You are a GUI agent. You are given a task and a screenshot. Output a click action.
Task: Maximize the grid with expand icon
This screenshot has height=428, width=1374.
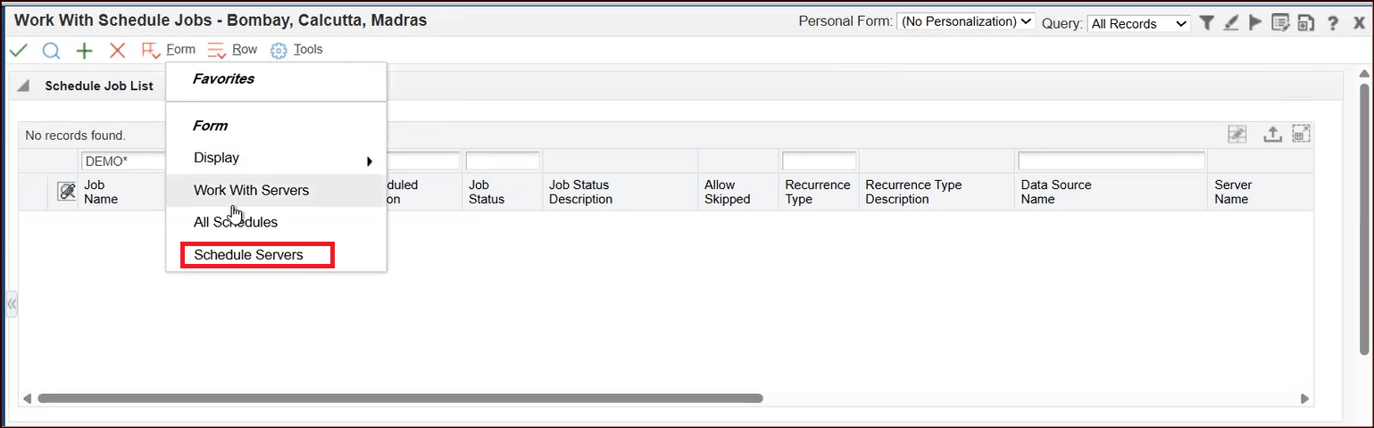pos(1301,134)
